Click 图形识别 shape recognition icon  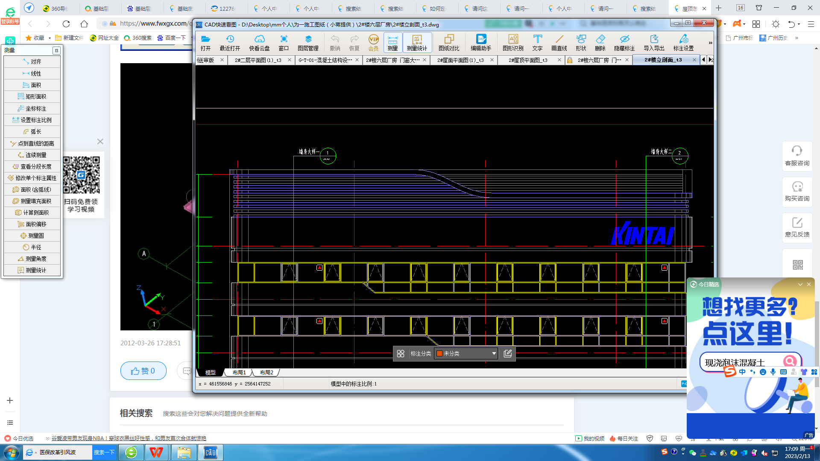[513, 43]
